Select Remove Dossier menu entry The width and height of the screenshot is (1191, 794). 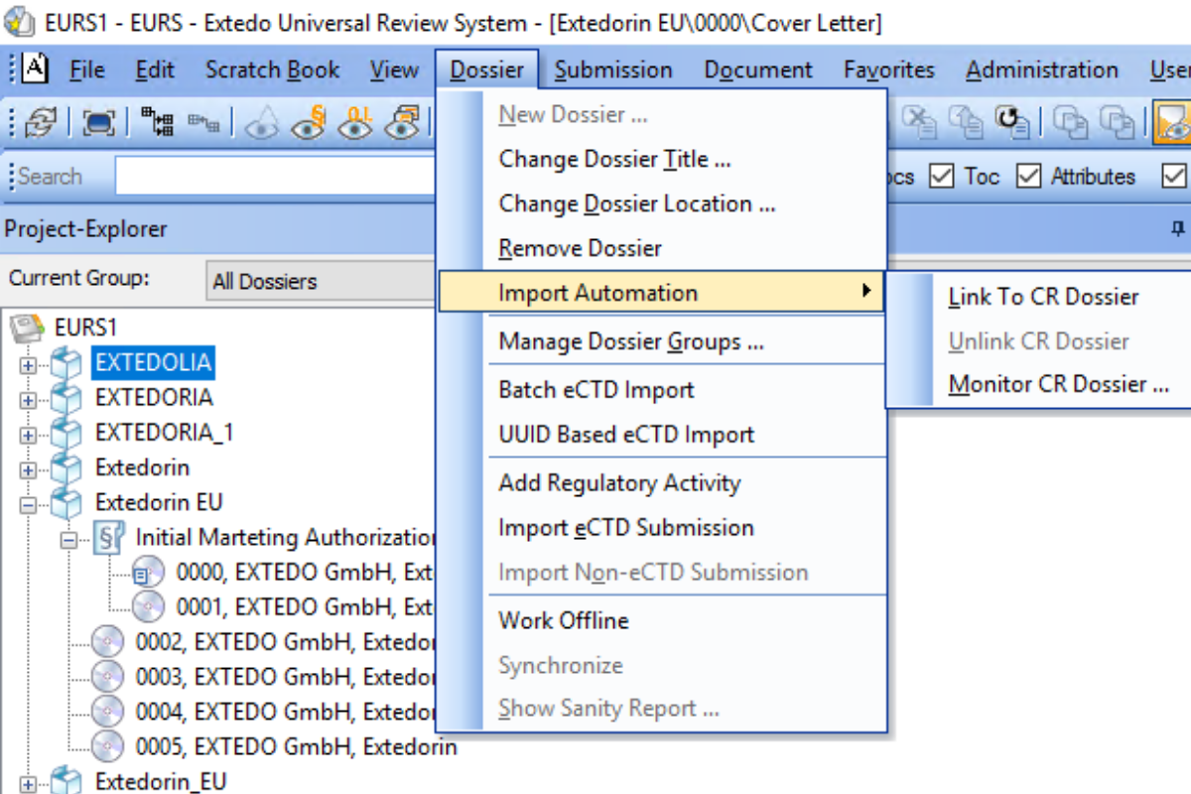pos(580,248)
